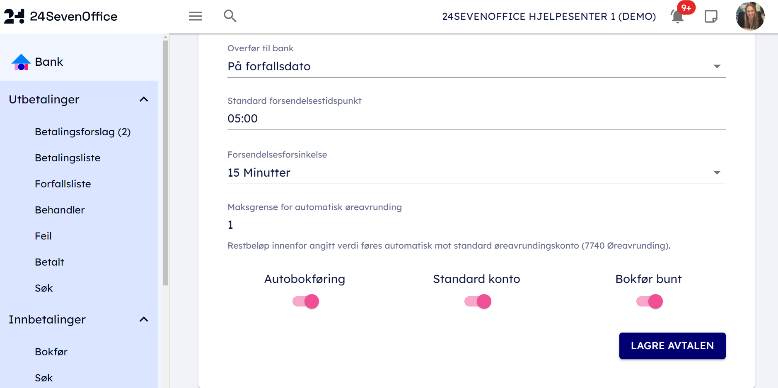Toggle the Bokfør bunt switch
Image resolution: width=778 pixels, height=388 pixels.
(649, 301)
